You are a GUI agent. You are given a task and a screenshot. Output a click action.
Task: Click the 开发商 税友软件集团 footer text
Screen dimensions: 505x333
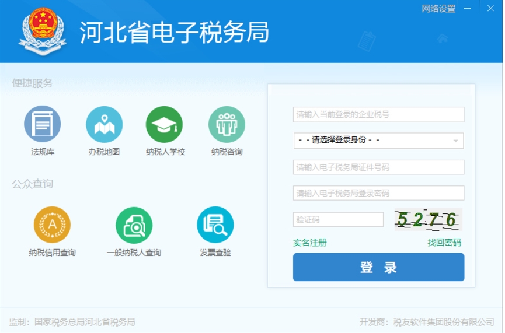(x=427, y=322)
